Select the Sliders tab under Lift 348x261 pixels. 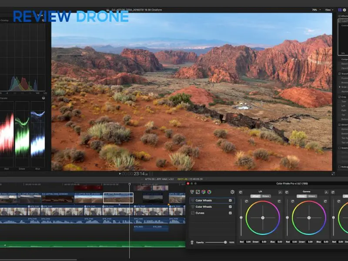click(265, 196)
